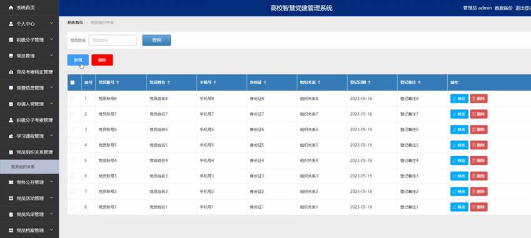This screenshot has height=238, width=531.
Task: Click the person icon beside 积极分子考察管理
Action: coord(11,120)
